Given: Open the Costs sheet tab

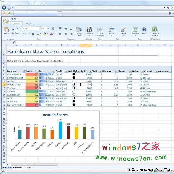Looking at the screenshot, I should (x=28, y=167).
